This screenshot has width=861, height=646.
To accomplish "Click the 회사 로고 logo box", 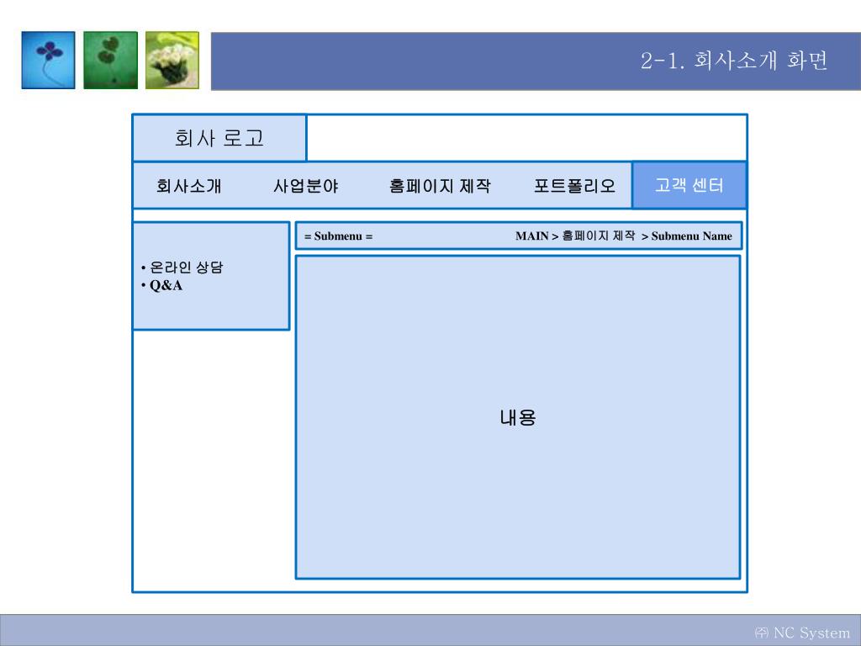I will (219, 138).
